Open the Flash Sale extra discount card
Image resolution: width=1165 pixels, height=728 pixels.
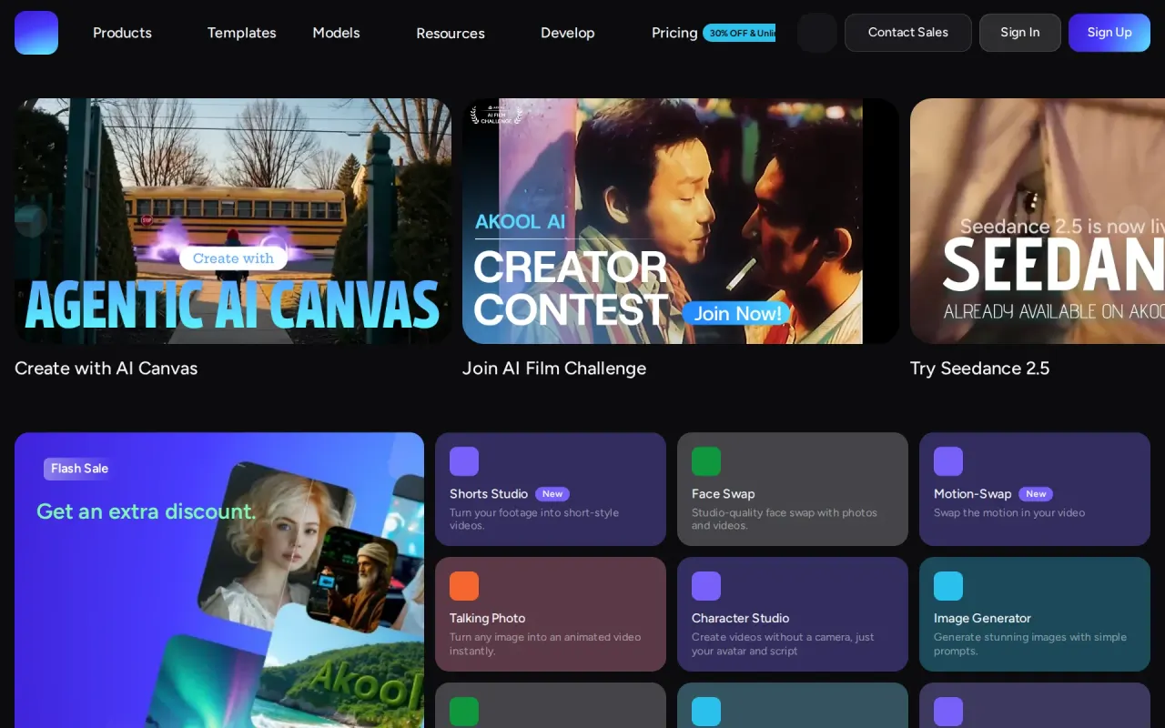coord(219,580)
